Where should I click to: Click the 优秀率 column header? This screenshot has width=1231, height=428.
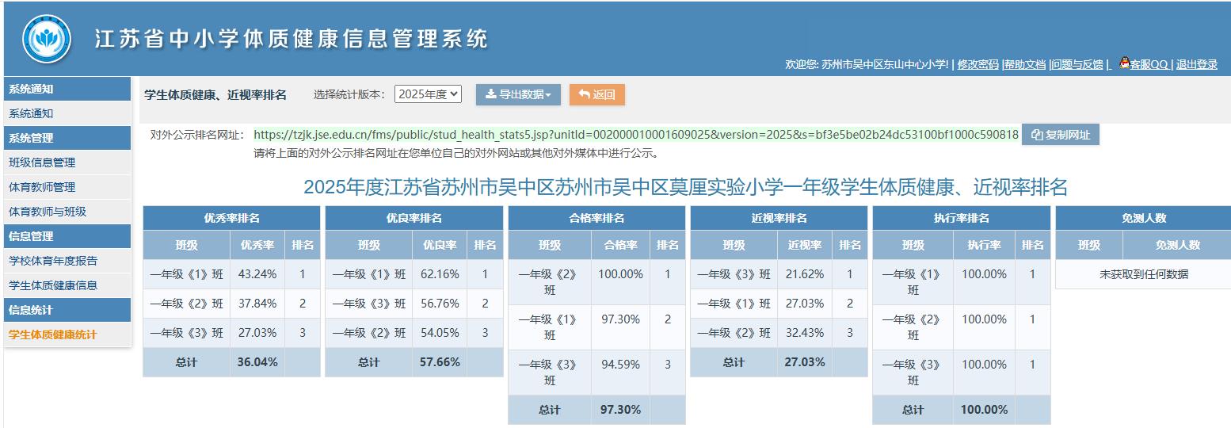[x=257, y=245]
